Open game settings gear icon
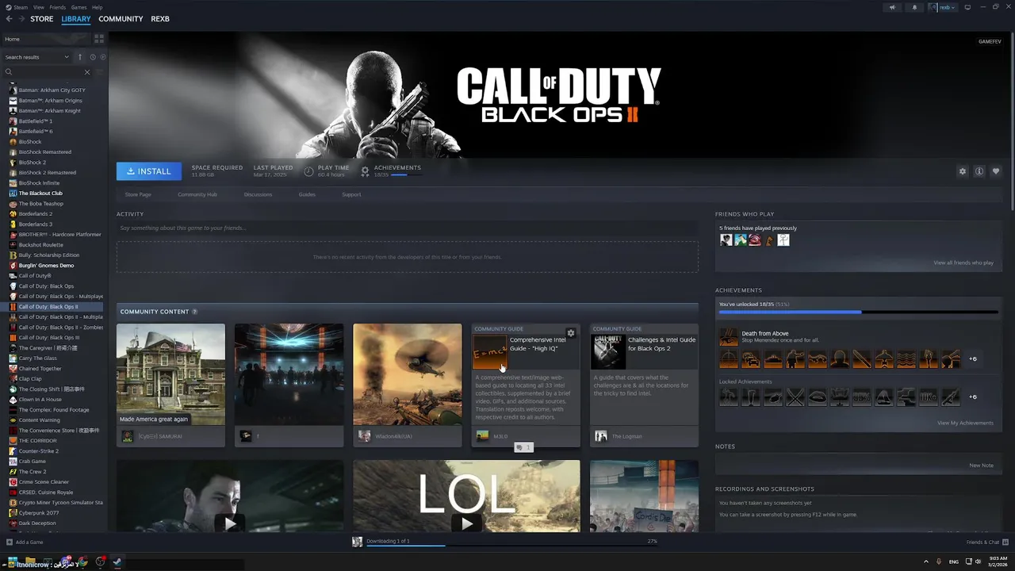 coord(963,171)
